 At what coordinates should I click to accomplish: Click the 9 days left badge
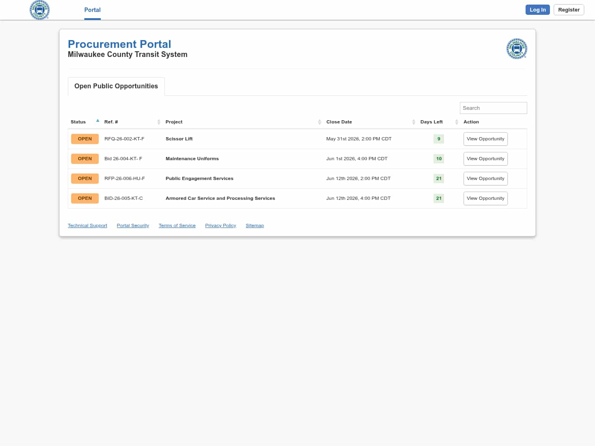pyautogui.click(x=439, y=139)
